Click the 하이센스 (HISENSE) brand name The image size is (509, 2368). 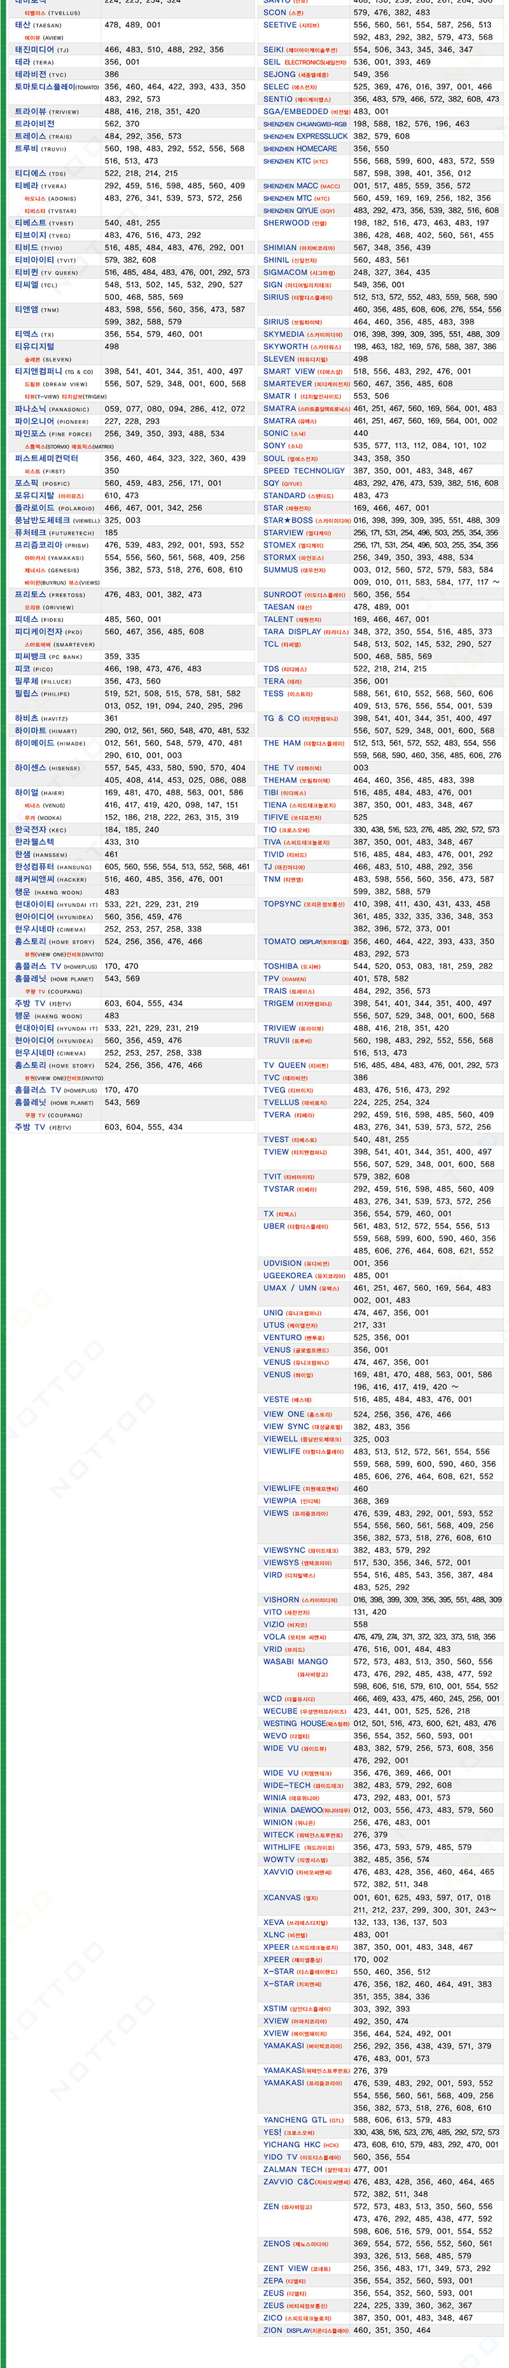click(x=47, y=766)
